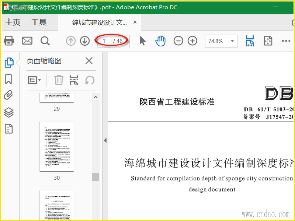295x221 pixels.
Task: Minimize the Adobe Acrobat window
Action: pos(275,7)
